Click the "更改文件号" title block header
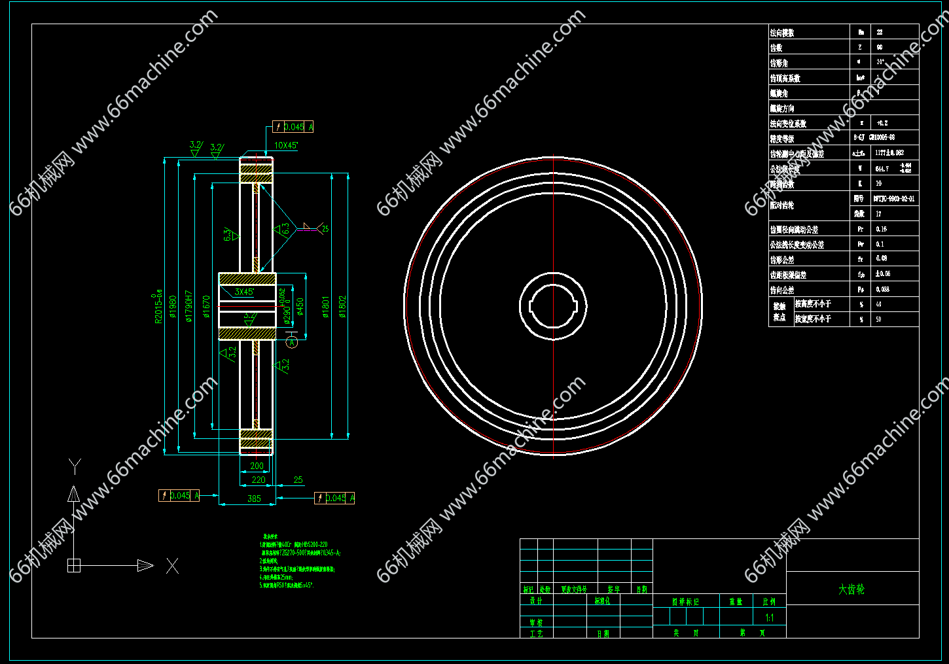This screenshot has height=664, width=949. click(x=574, y=589)
